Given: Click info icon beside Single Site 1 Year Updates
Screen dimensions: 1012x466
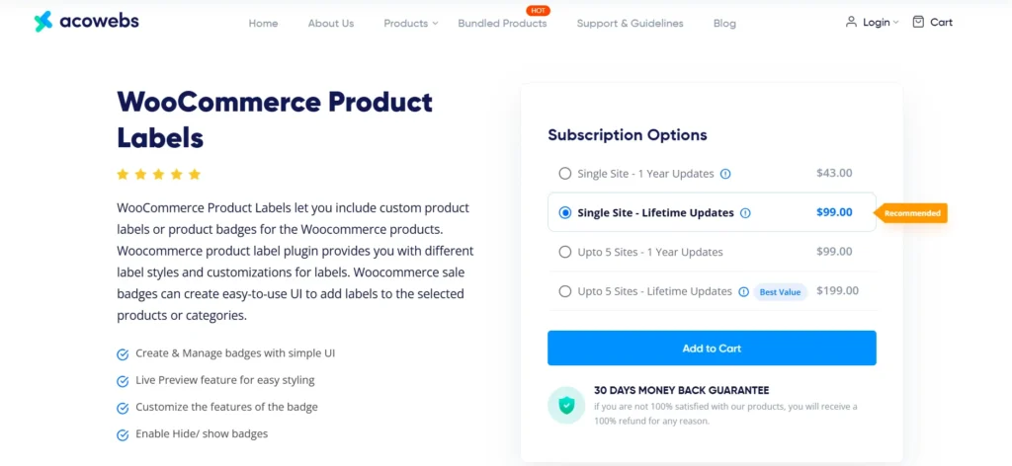Looking at the screenshot, I should click(725, 174).
